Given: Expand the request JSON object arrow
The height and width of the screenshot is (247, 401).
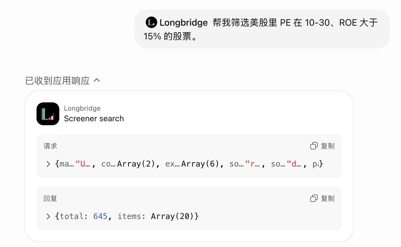Looking at the screenshot, I should point(48,164).
